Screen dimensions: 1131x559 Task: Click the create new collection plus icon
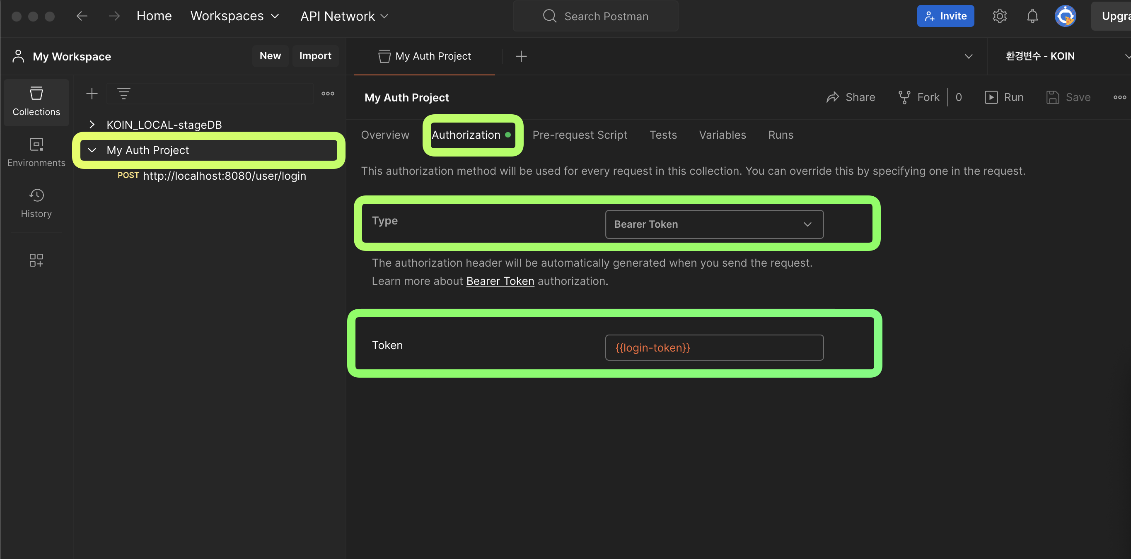92,94
